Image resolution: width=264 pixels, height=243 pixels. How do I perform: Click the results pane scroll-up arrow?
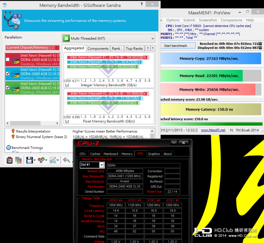point(152,131)
